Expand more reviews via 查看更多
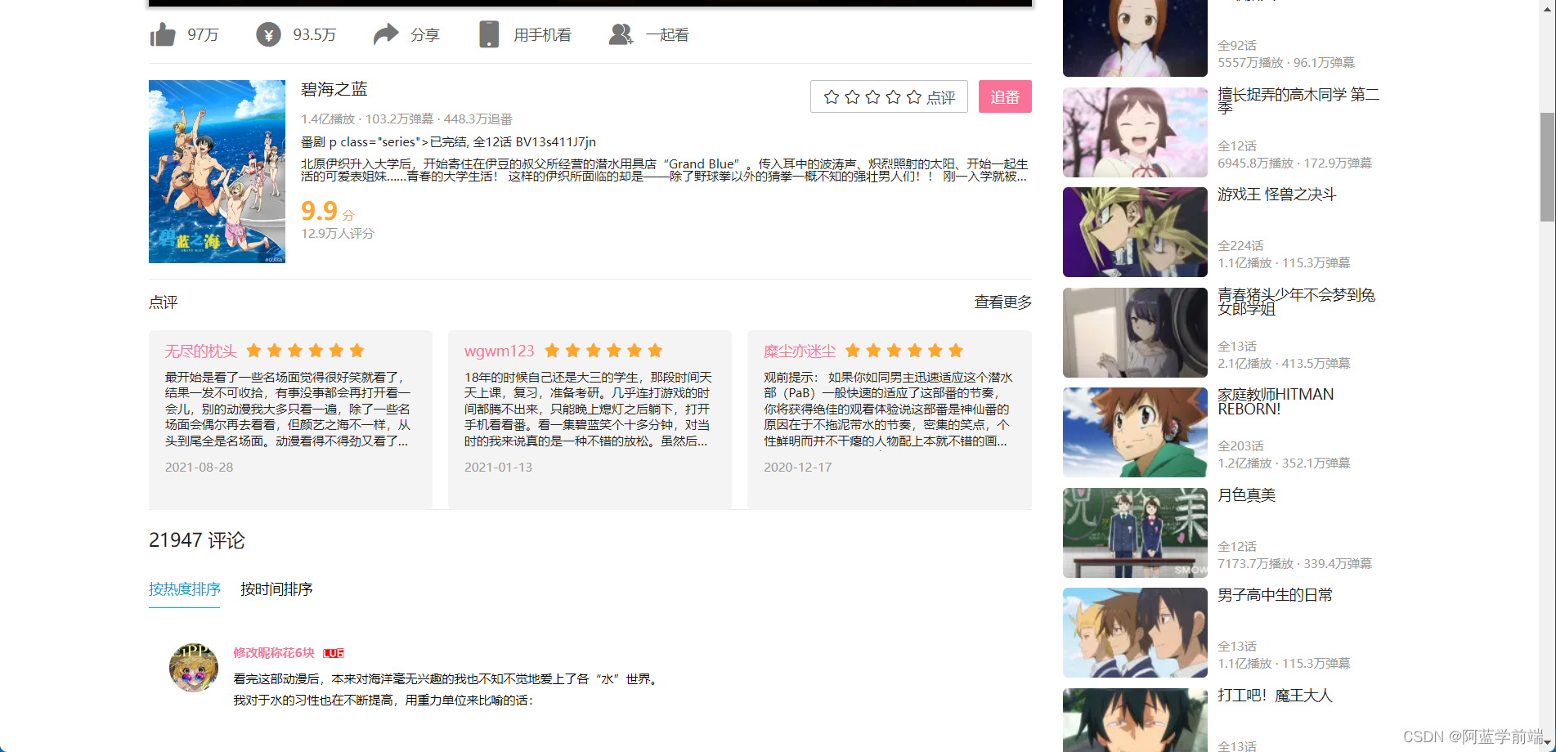 pos(1002,302)
